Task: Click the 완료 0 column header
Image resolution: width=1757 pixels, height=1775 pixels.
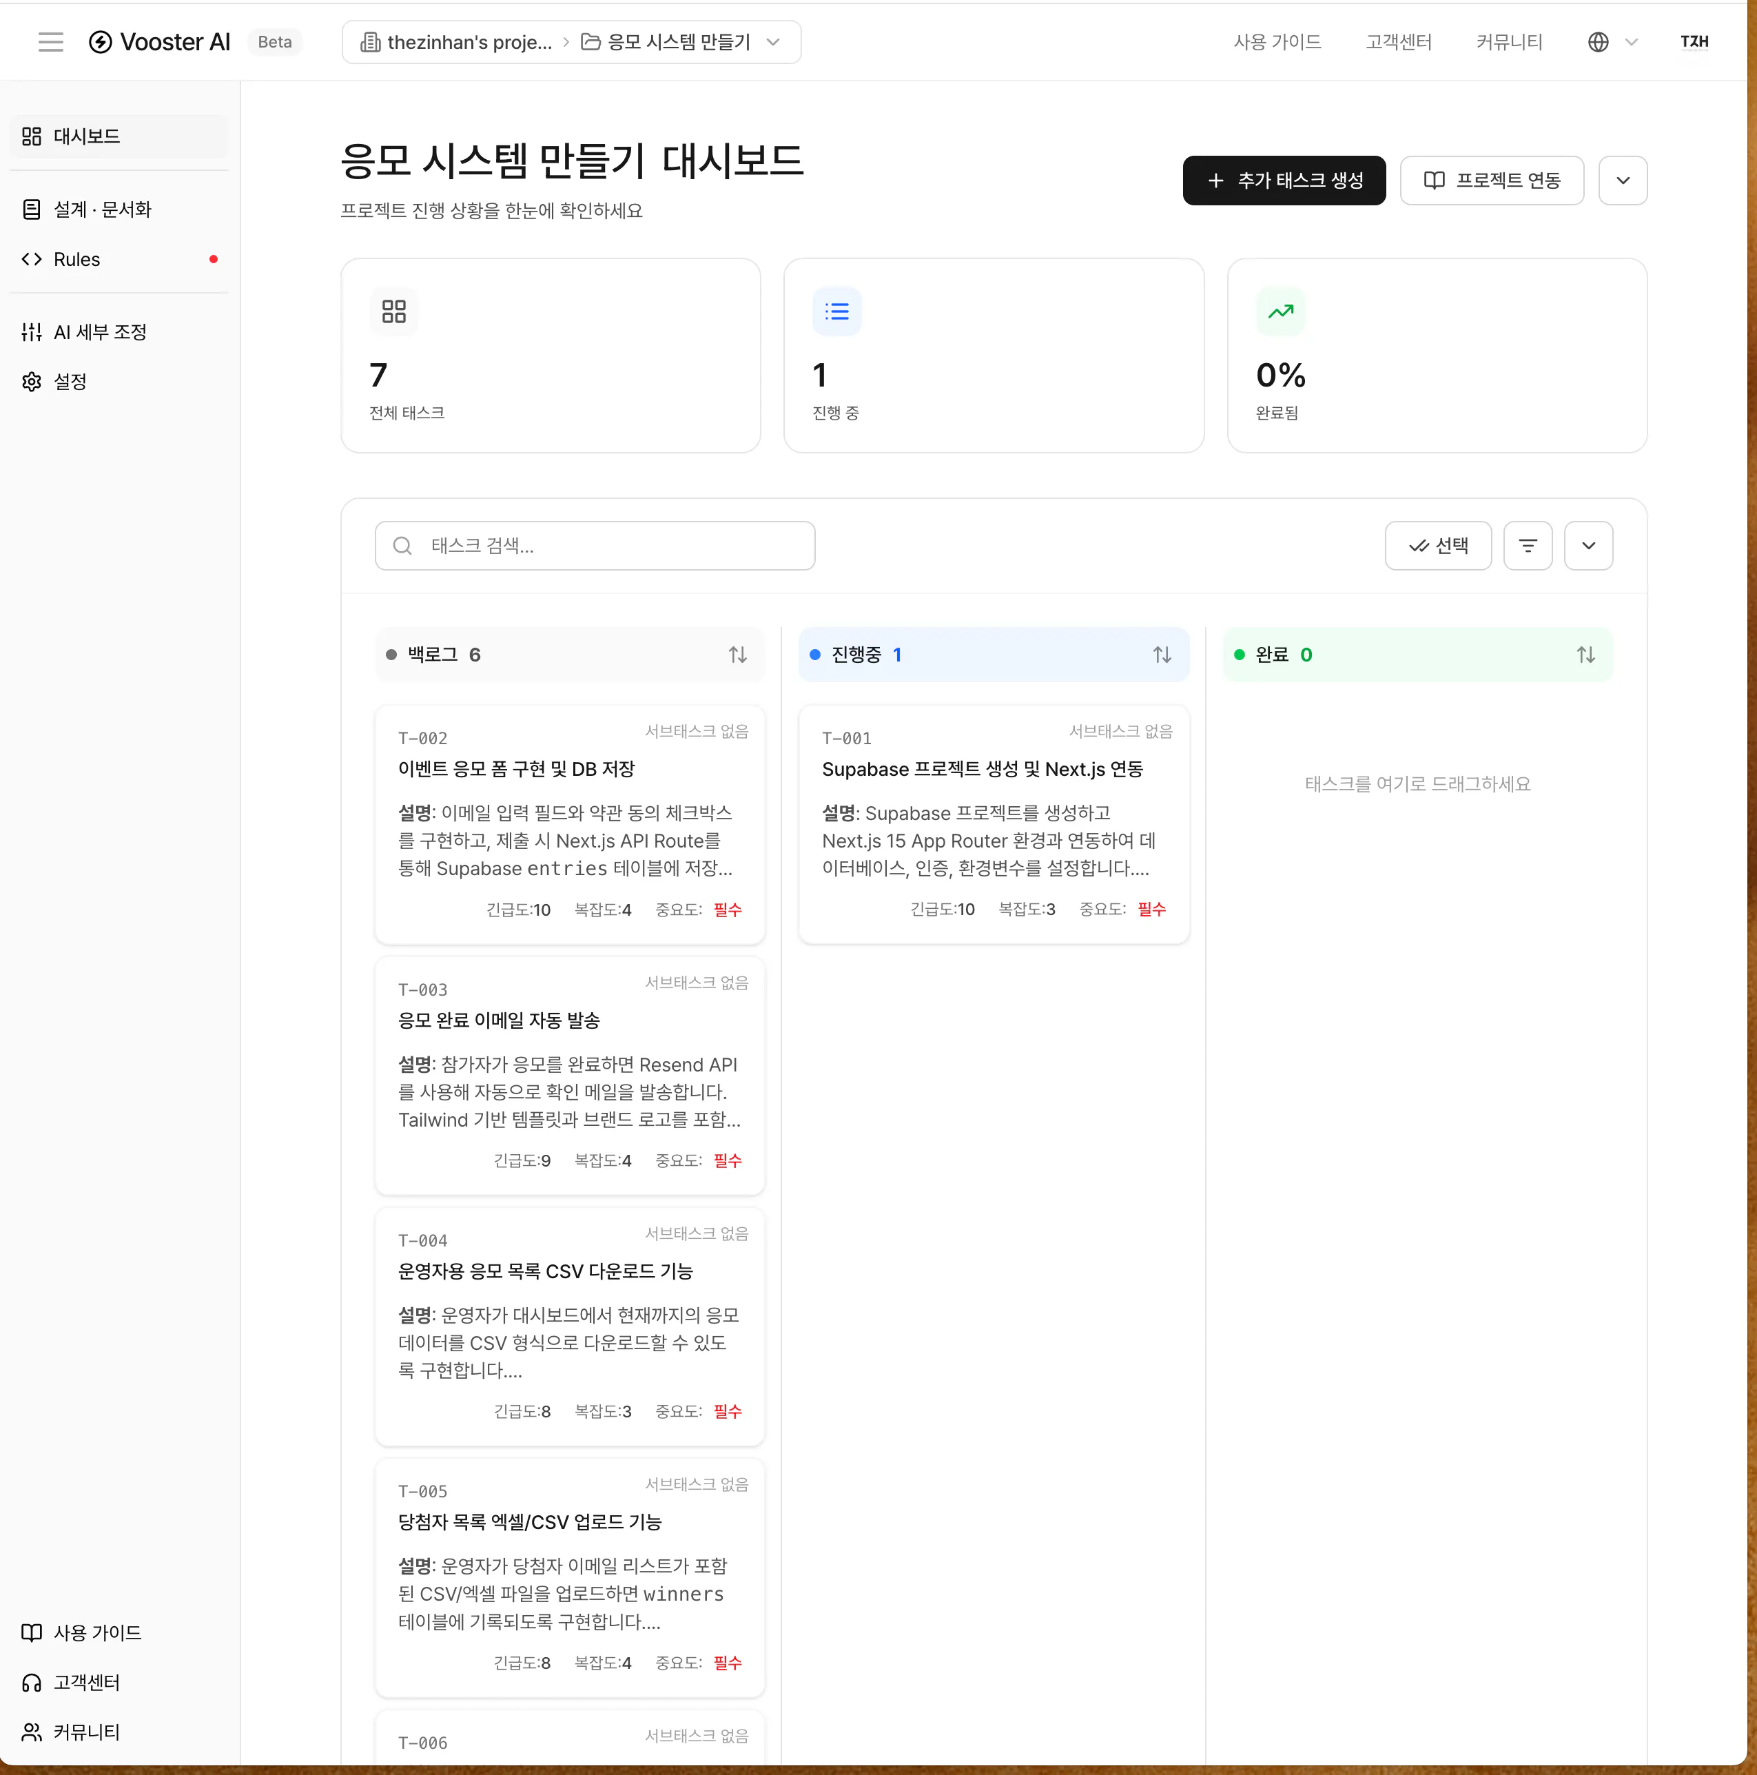Action: point(1418,654)
